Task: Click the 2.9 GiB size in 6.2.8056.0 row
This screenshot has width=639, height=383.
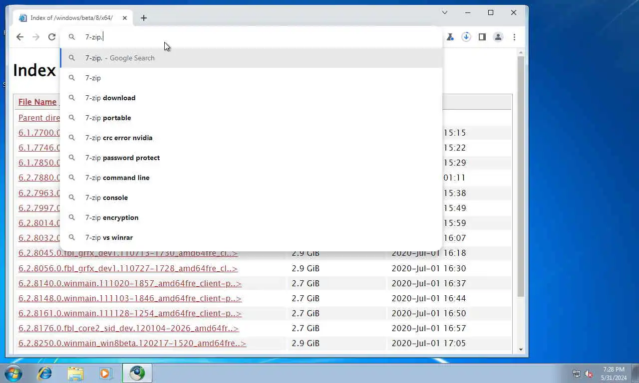Action: tap(306, 268)
